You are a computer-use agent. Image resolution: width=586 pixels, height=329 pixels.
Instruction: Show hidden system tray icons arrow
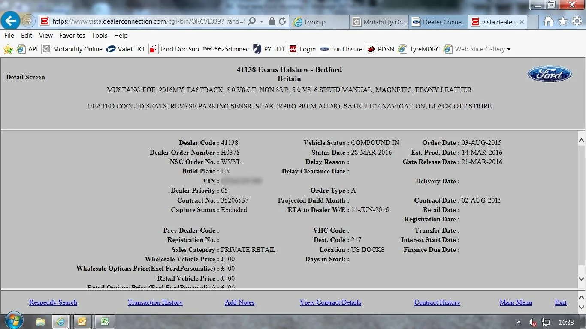tap(519, 322)
